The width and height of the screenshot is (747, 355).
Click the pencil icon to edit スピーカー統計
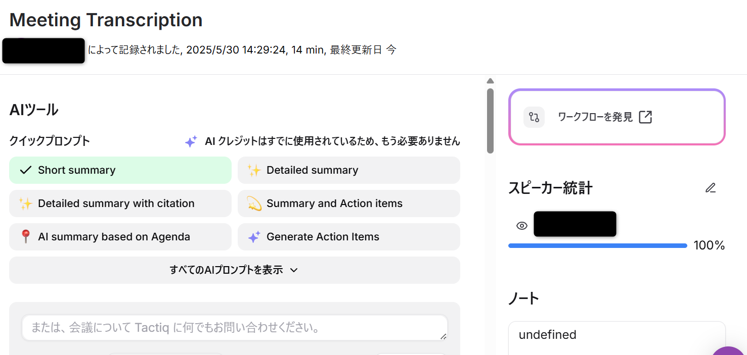pos(710,187)
